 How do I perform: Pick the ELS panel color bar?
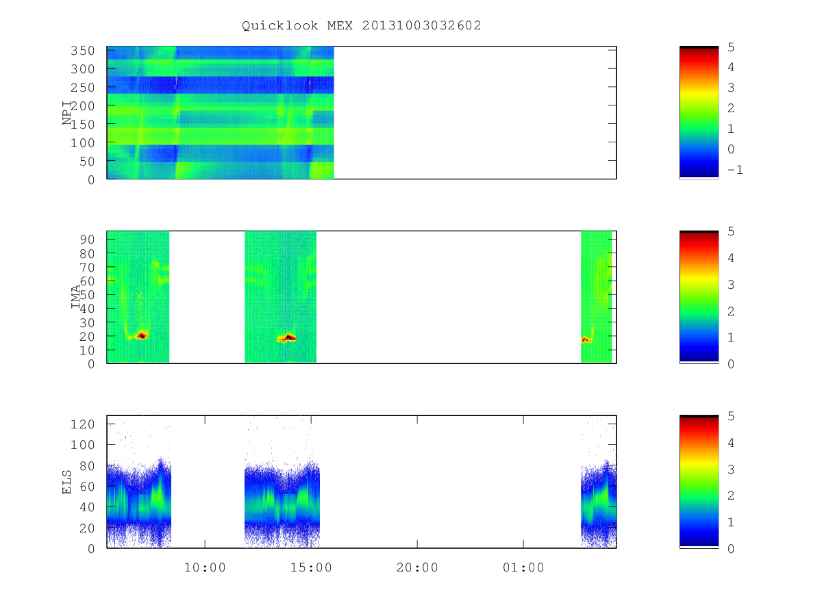pyautogui.click(x=699, y=482)
